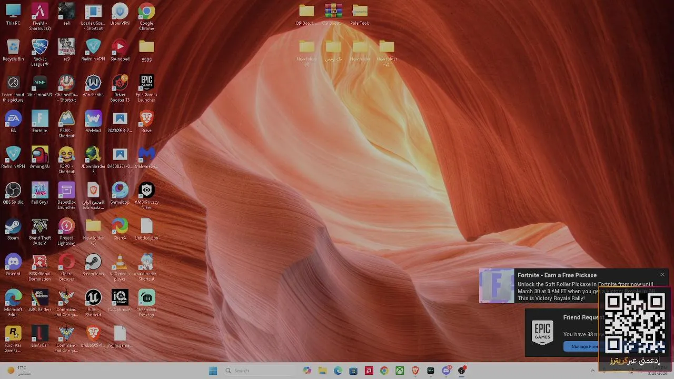Launch ARC Raiders desktop shortcut
The width and height of the screenshot is (674, 379).
pos(40,301)
